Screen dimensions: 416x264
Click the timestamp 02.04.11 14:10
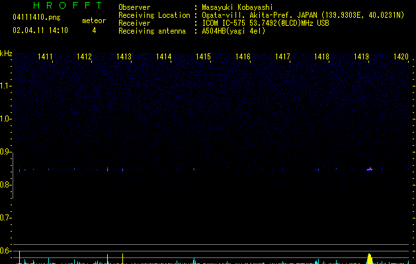pyautogui.click(x=40, y=30)
